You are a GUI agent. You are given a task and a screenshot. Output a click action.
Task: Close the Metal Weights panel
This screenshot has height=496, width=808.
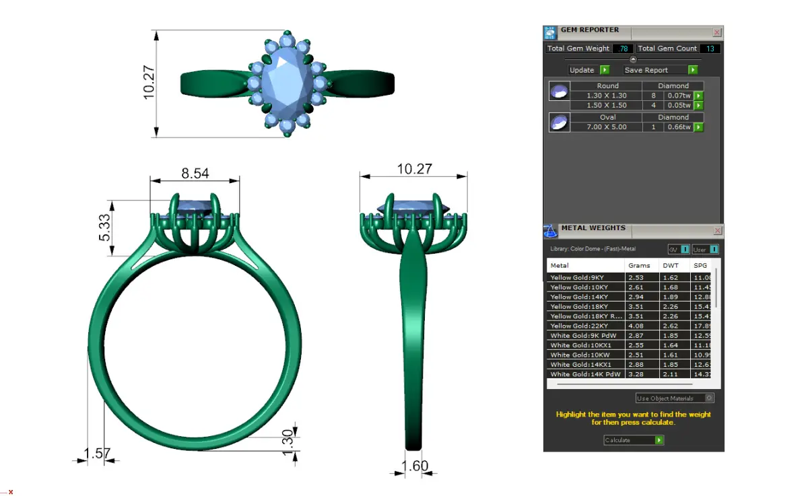(717, 231)
